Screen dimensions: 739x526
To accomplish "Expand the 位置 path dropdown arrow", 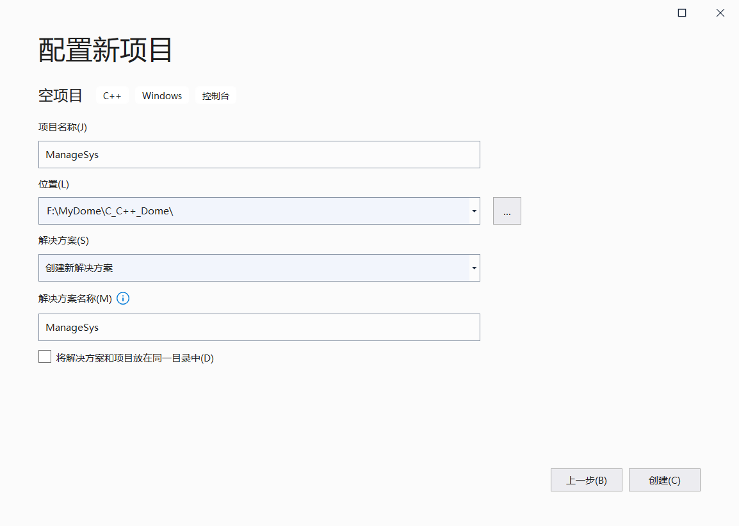I will [474, 211].
